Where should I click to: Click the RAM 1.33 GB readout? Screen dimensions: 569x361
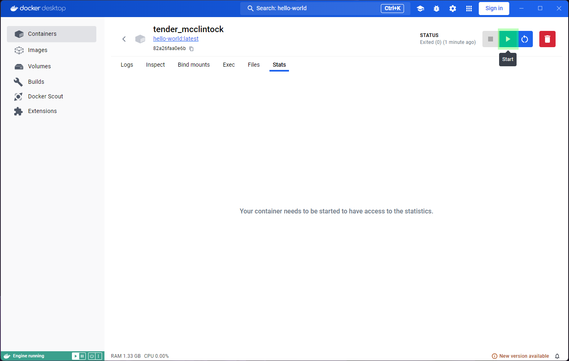point(126,356)
